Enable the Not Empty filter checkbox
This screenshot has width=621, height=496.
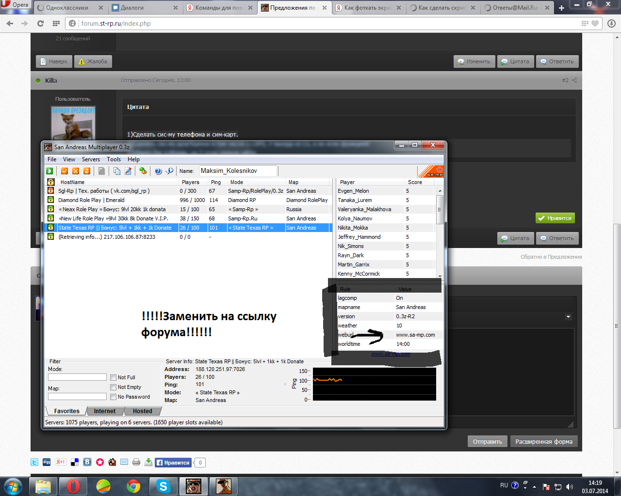[113, 387]
